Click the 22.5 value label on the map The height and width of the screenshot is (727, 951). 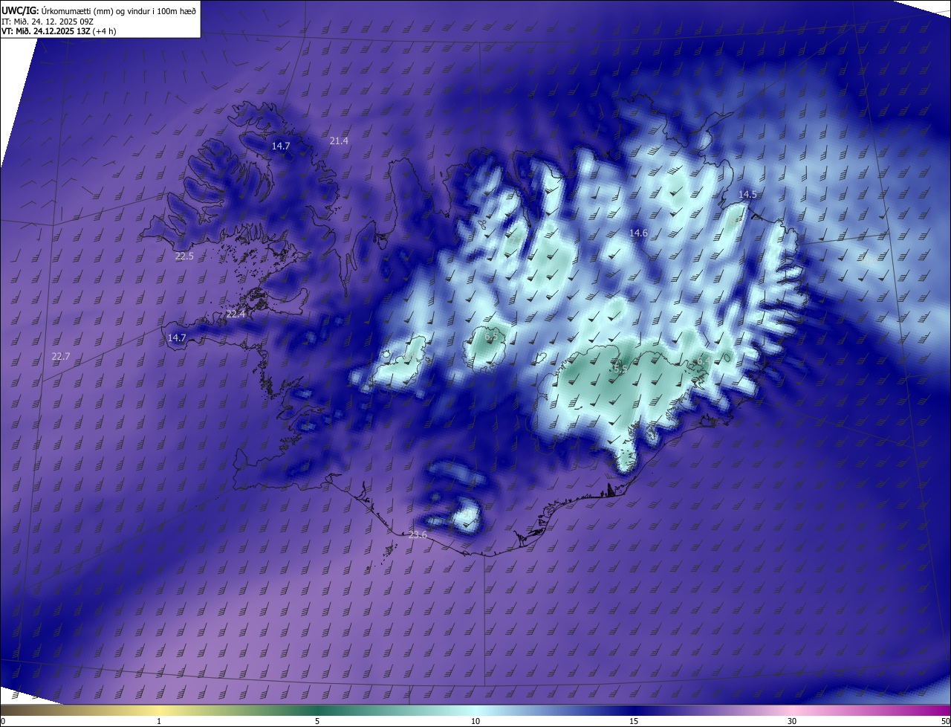[x=184, y=256]
